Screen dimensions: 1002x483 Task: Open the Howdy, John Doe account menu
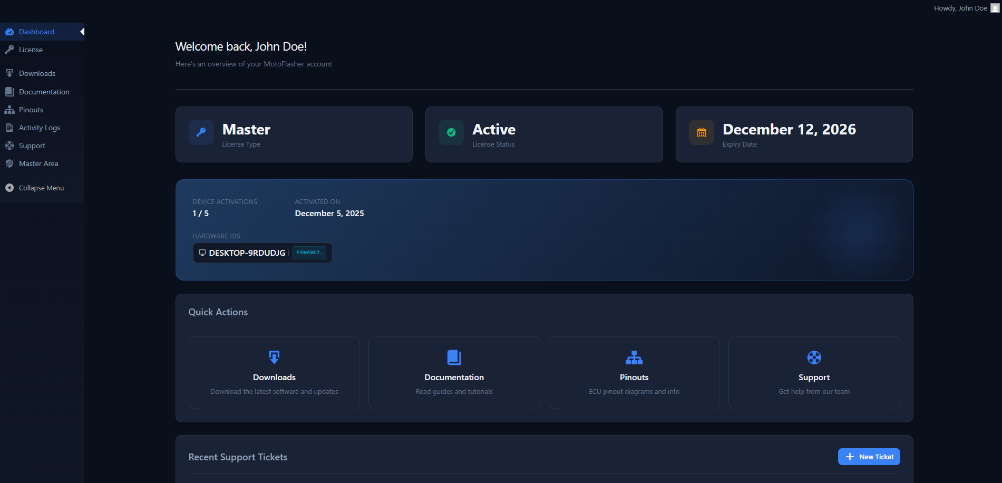967,8
